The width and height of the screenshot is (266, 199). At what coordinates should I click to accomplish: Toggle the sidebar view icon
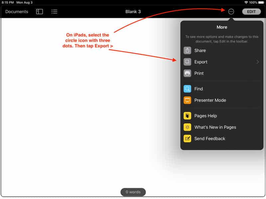point(39,12)
